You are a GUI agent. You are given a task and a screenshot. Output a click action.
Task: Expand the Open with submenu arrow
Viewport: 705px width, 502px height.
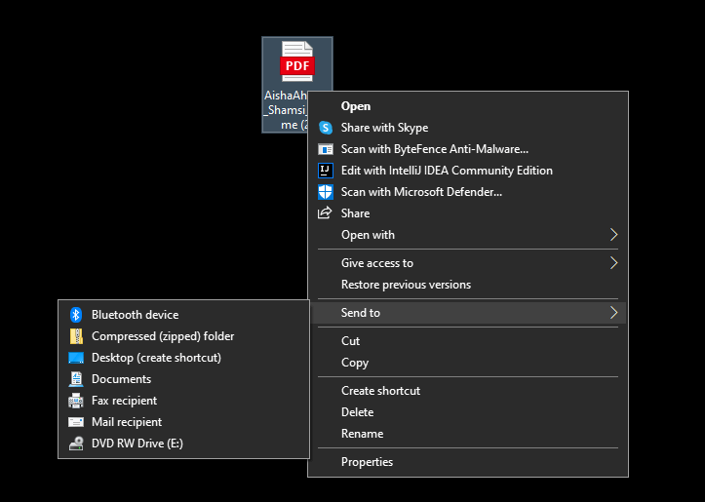[613, 235]
